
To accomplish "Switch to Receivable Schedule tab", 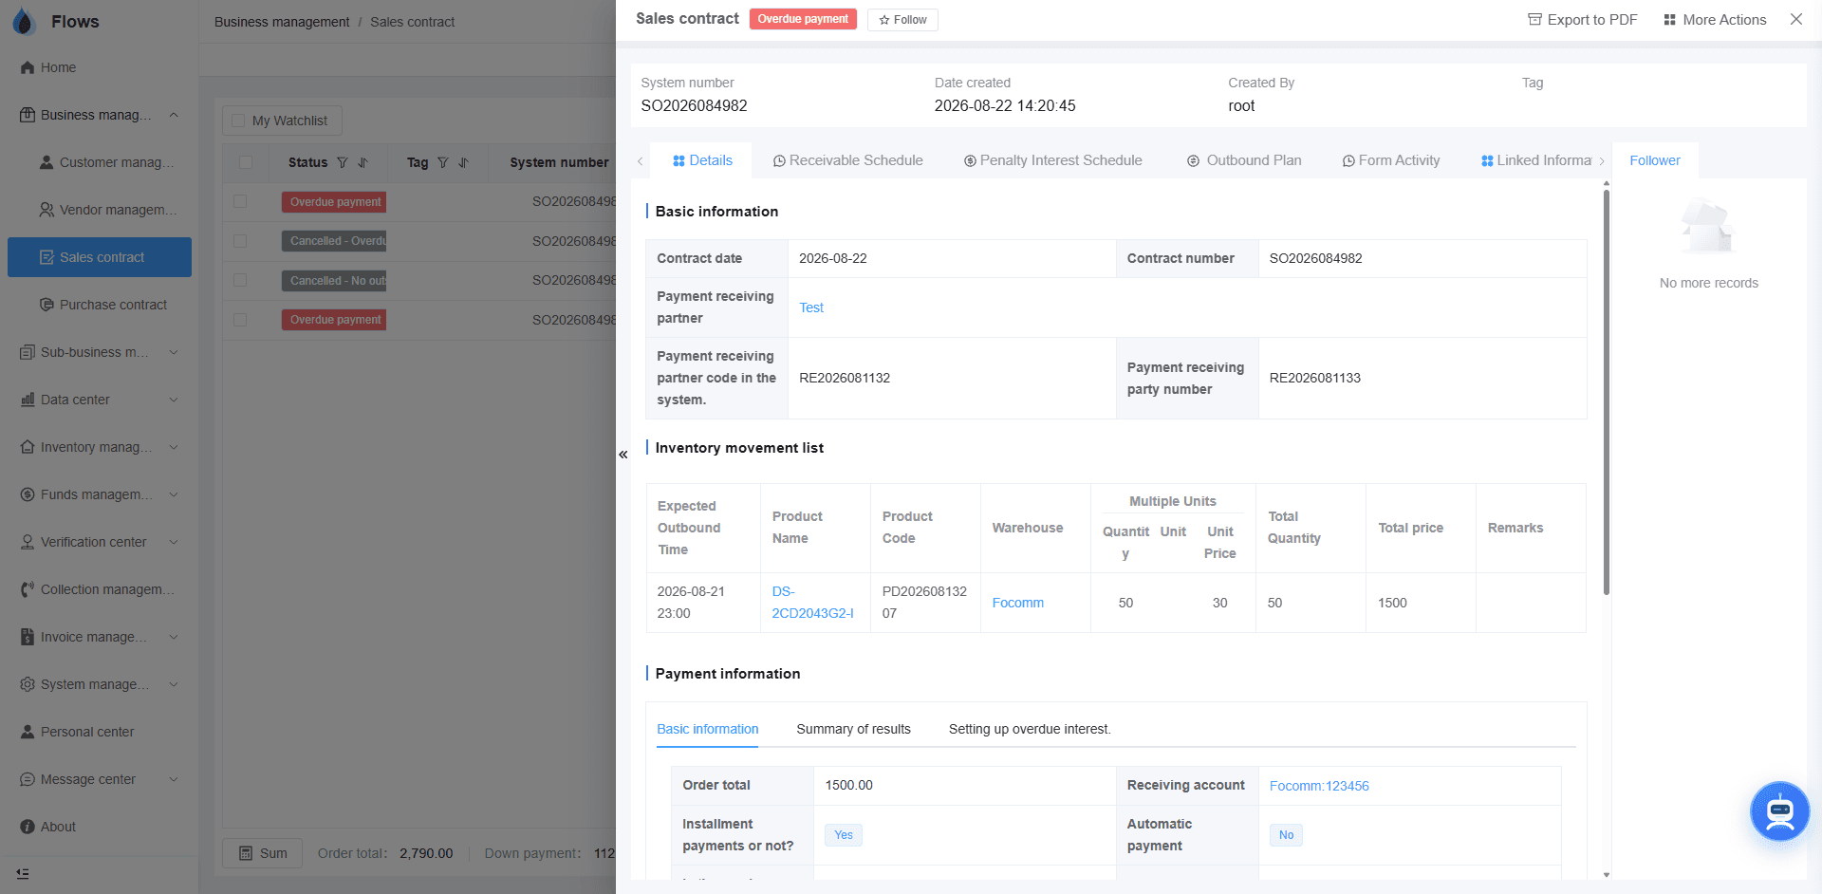I will click(x=847, y=160).
